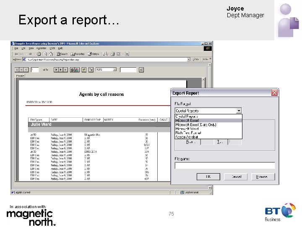Click the Print report viewer icon

coord(72,70)
